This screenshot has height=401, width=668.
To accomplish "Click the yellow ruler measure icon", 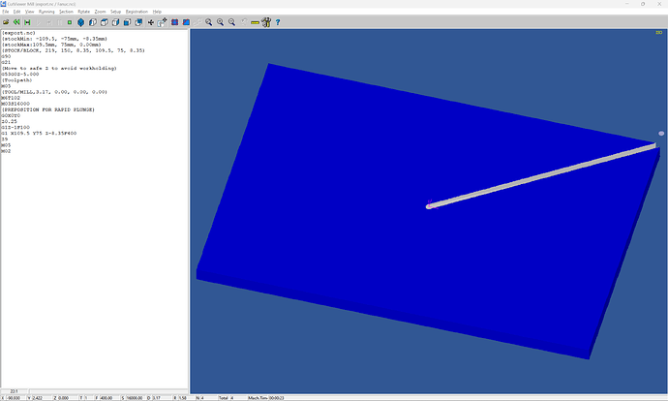I will click(255, 20).
